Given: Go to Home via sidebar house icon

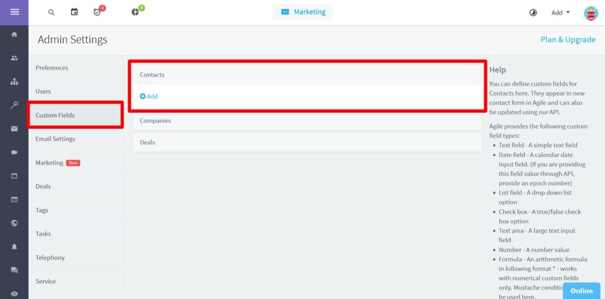Looking at the screenshot, I should pos(14,35).
